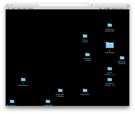
Task: Click the green window zoom button
Action: coord(12,5)
